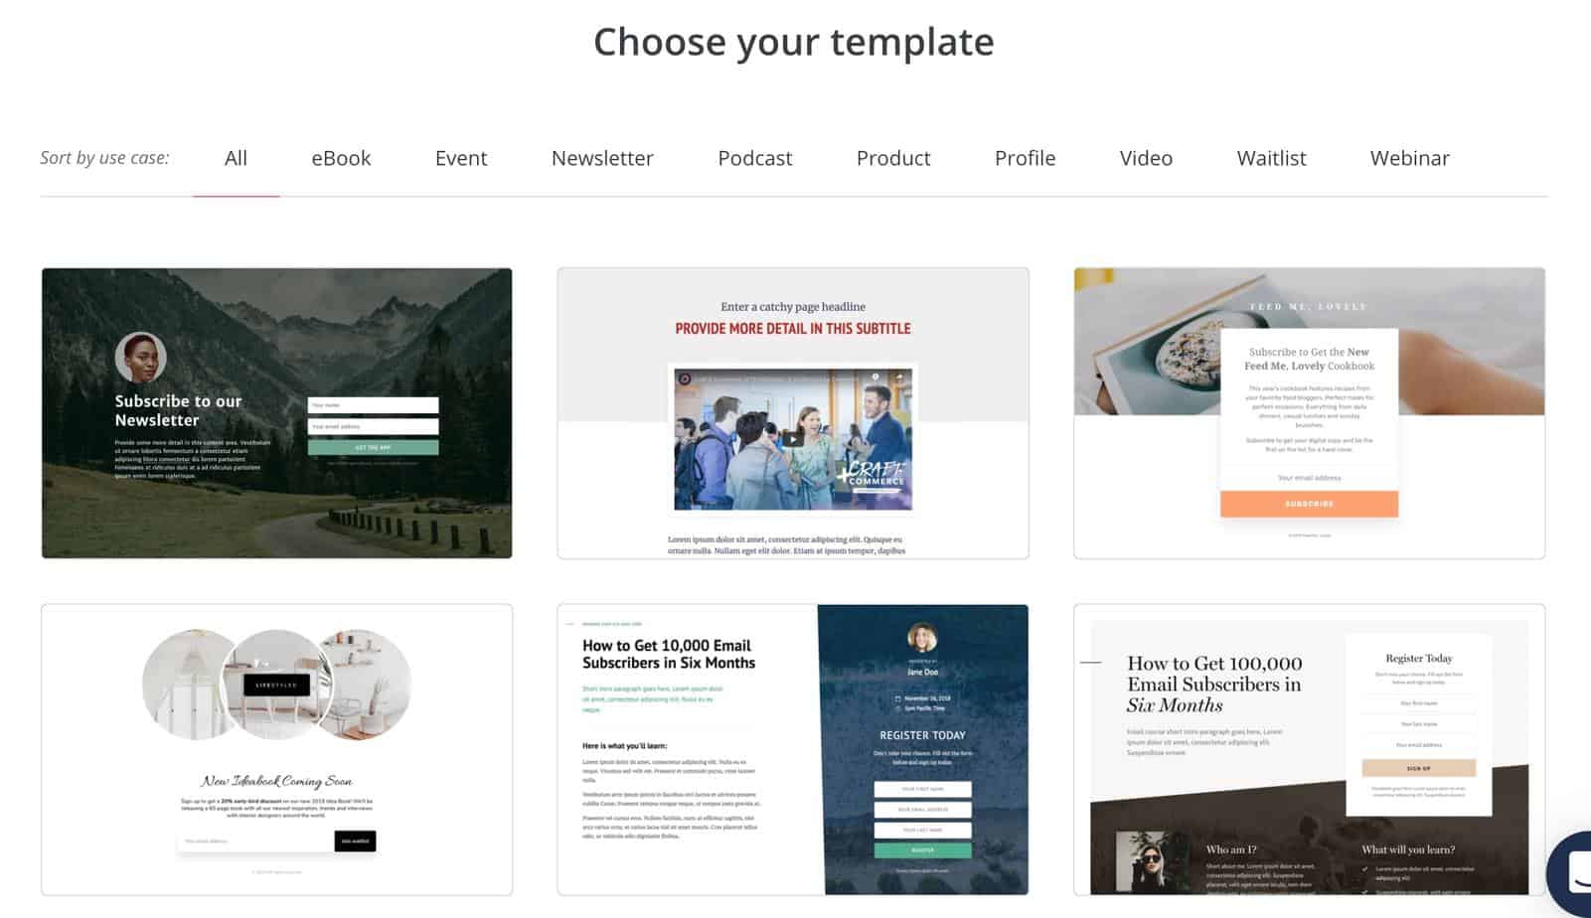
Task: Switch to the Waitlist tab
Action: click(1271, 158)
